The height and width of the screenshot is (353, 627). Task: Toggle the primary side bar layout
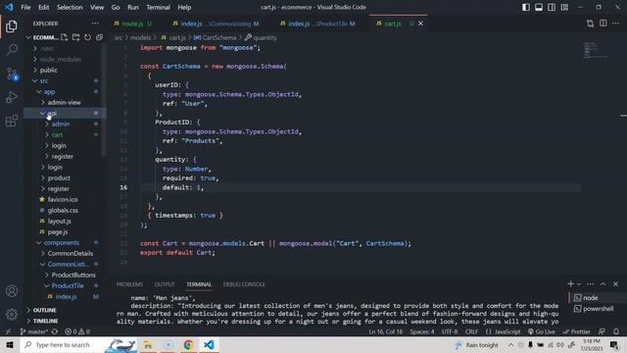[x=526, y=7]
